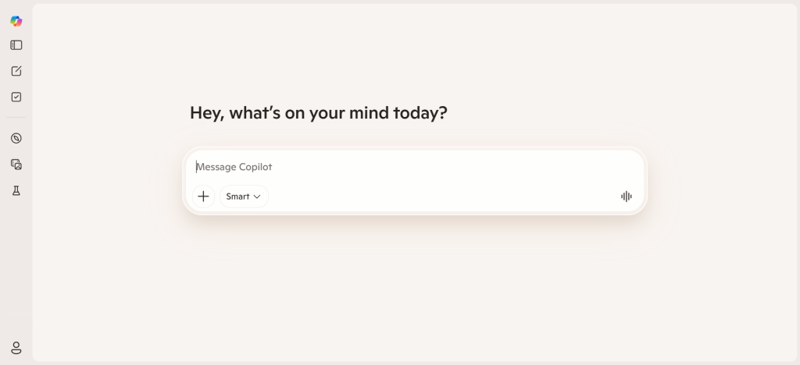Click the "Hey, what's on your mind today?" heading
Image resolution: width=800 pixels, height=365 pixels.
319,113
